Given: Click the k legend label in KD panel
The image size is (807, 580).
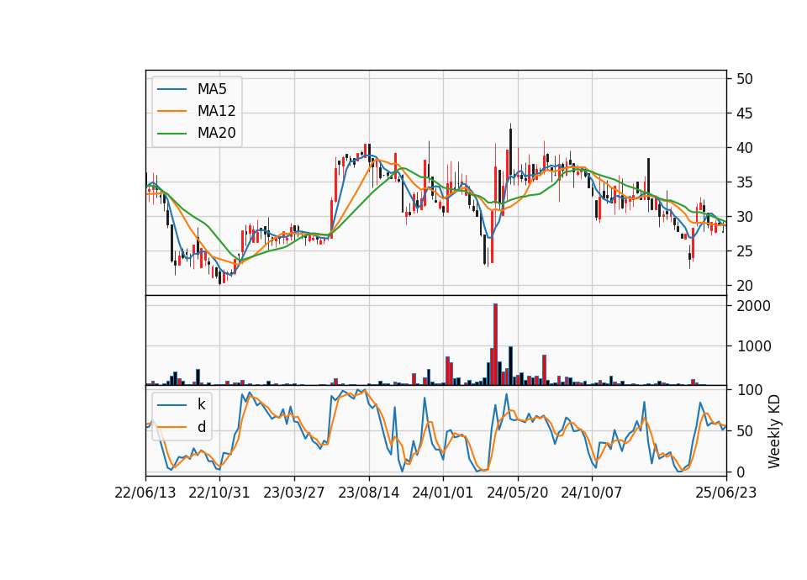Looking at the screenshot, I should coord(201,404).
